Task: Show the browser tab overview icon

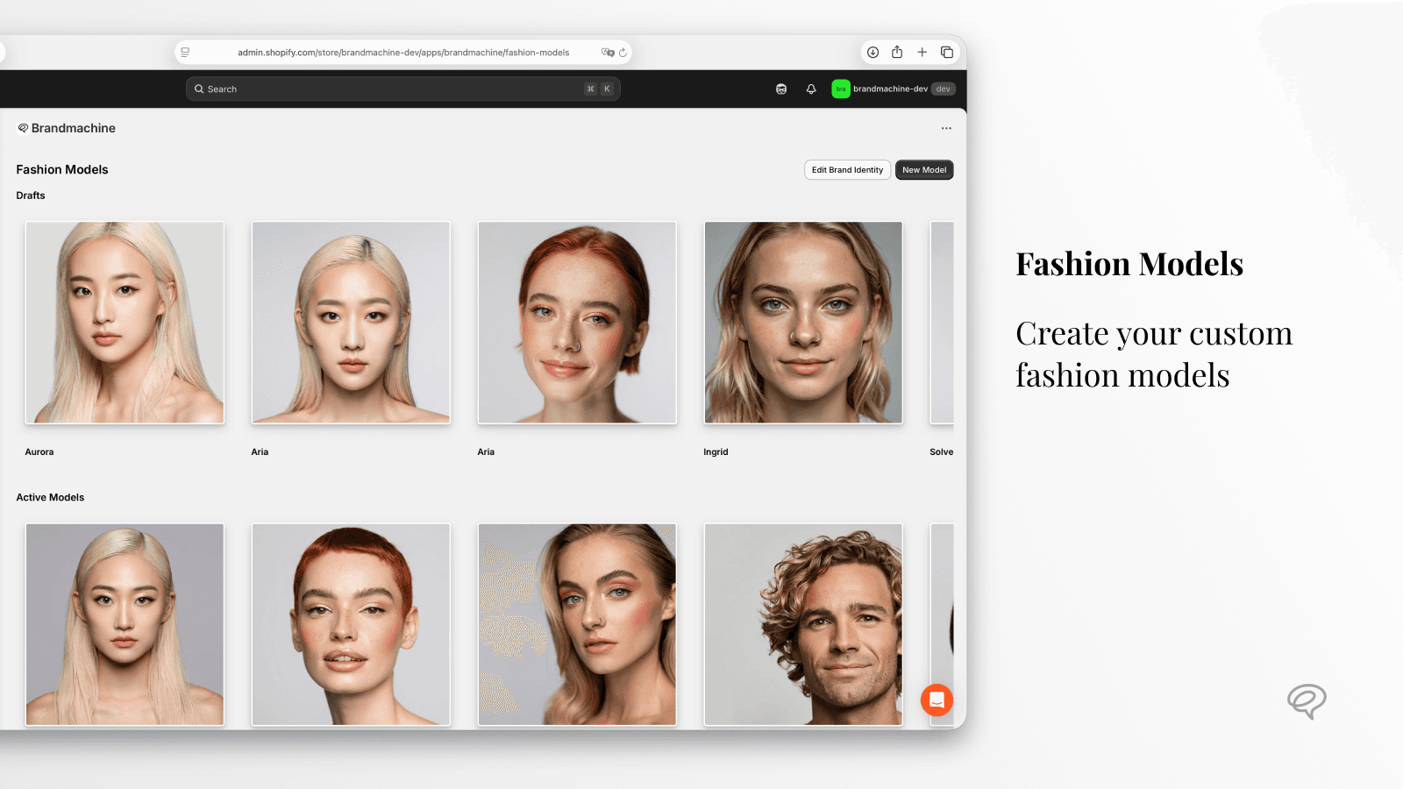Action: coord(947,53)
